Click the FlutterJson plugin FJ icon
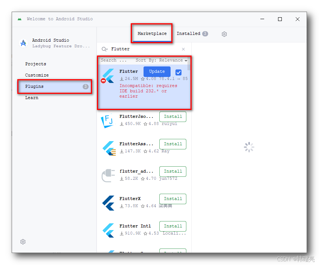The width and height of the screenshot is (319, 265). coord(107,121)
